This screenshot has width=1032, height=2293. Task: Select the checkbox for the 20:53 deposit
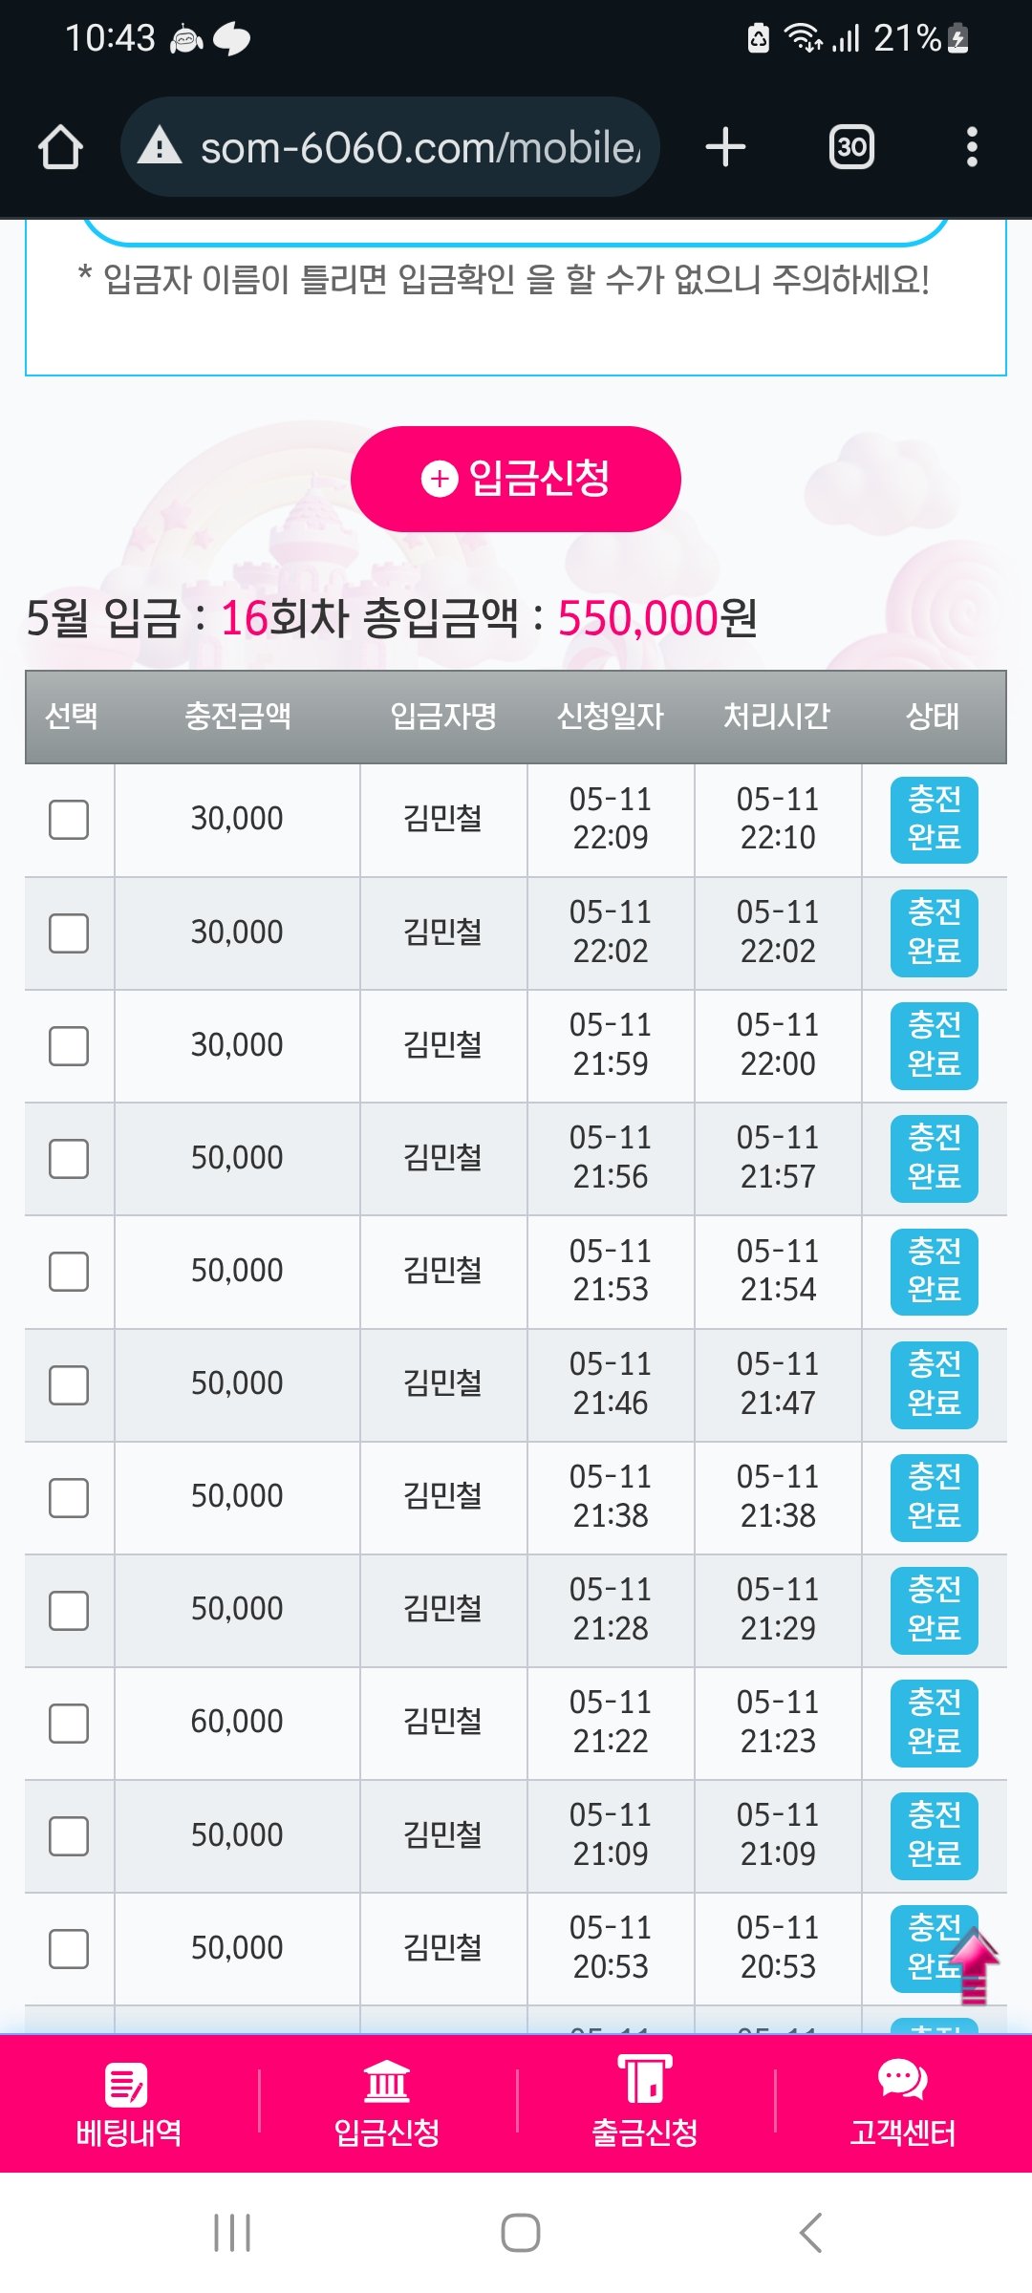point(69,1949)
